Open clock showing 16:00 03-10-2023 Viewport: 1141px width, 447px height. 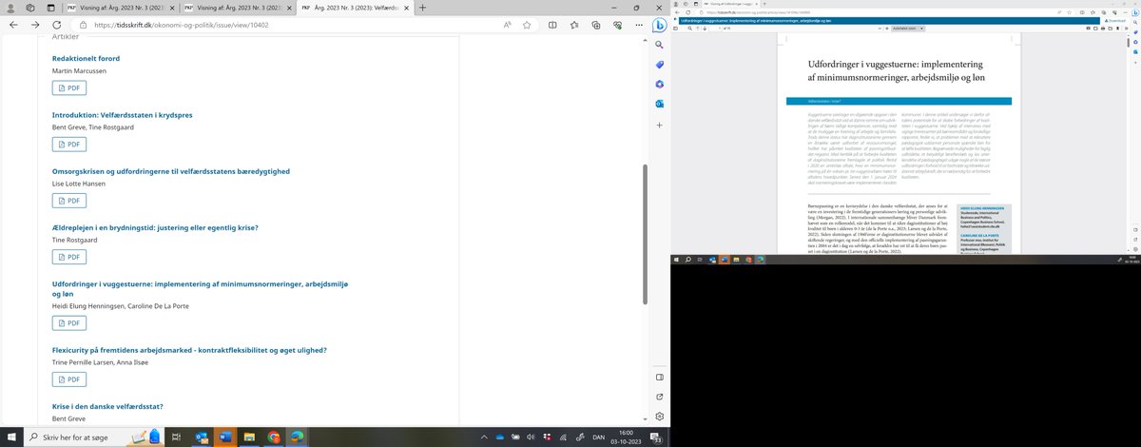[x=625, y=437]
